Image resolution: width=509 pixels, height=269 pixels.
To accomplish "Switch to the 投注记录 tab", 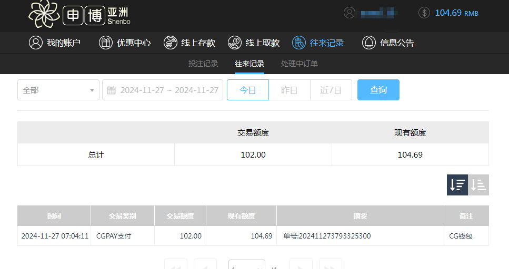I will click(x=203, y=64).
